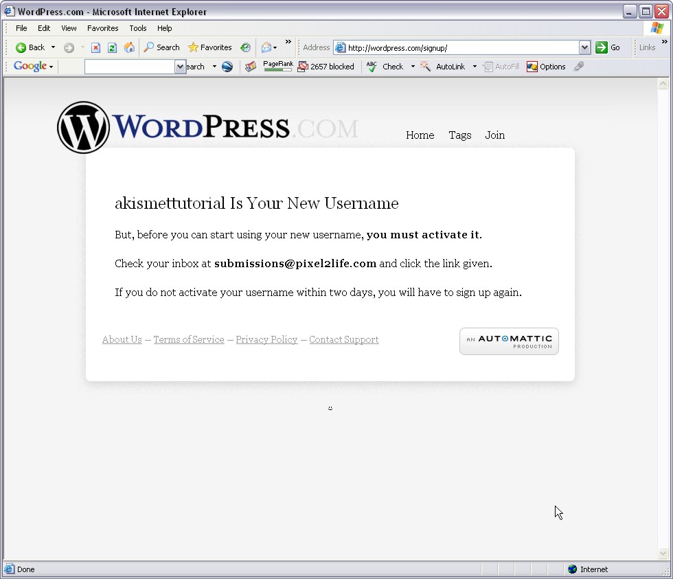
Task: Open the Tools menu
Action: (138, 28)
